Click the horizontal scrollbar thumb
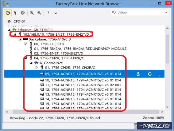This screenshot has width=174, height=131. 86,112
